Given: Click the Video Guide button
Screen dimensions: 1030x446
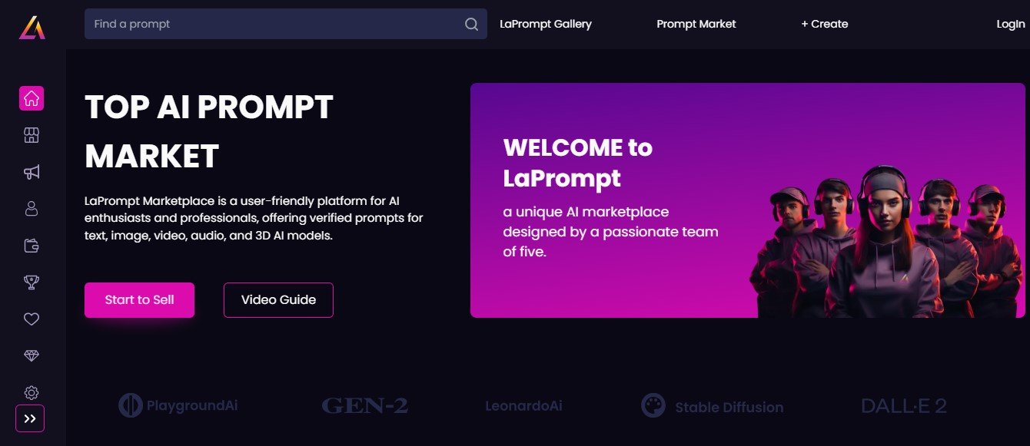Looking at the screenshot, I should (x=278, y=300).
